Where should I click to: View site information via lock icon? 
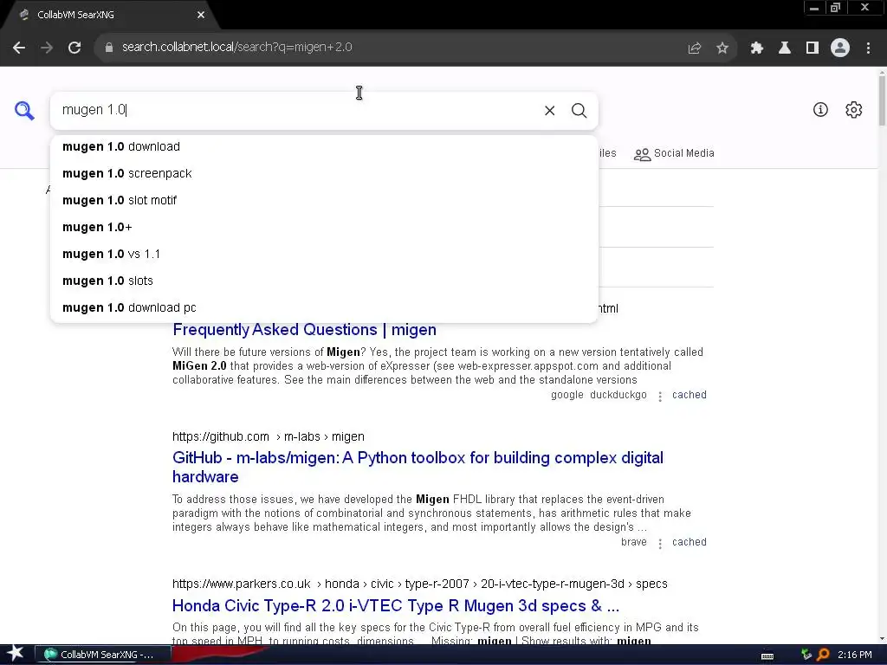108,48
